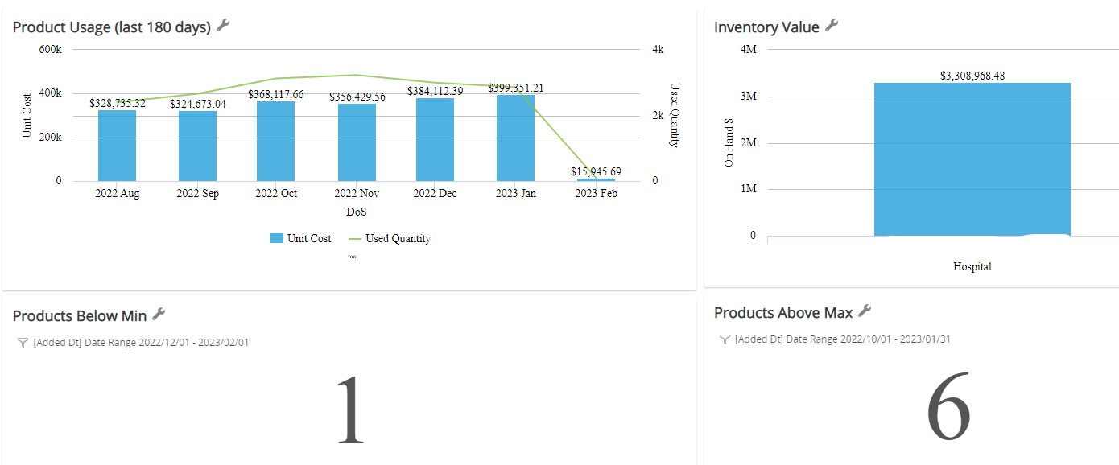The width and height of the screenshot is (1119, 465).
Task: Select the 2023 Jan bar
Action: (515, 138)
